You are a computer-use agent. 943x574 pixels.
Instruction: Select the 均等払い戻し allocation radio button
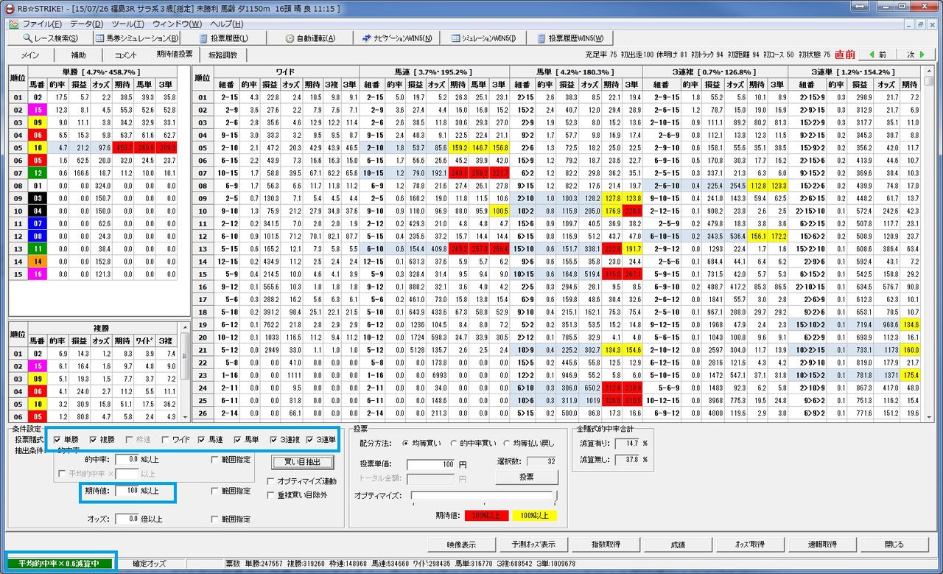529,444
